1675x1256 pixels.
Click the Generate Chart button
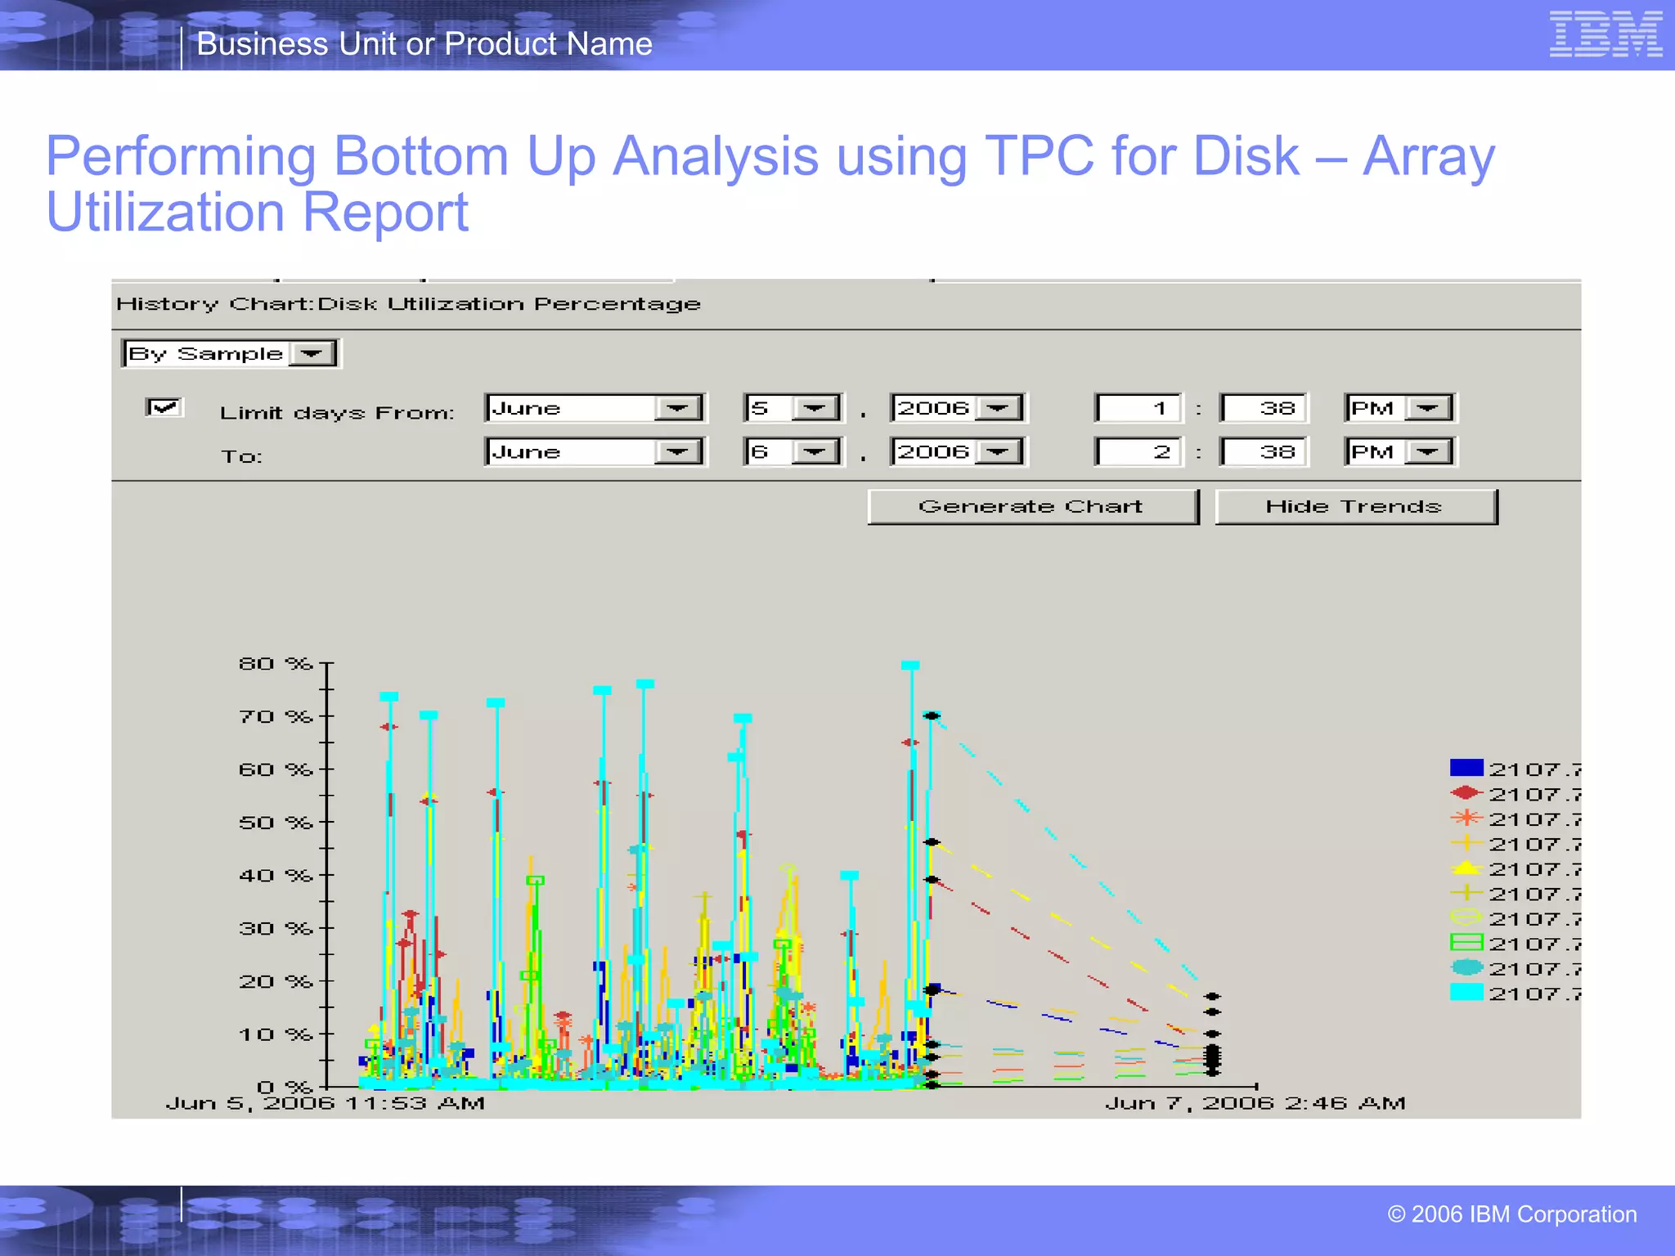coord(1033,507)
